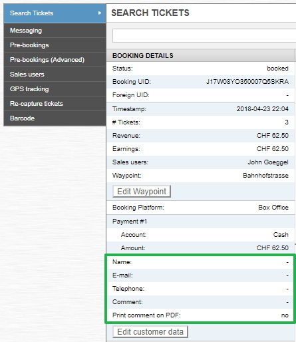The height and width of the screenshot is (342, 296).
Task: Click the Edit customer data button
Action: click(150, 332)
